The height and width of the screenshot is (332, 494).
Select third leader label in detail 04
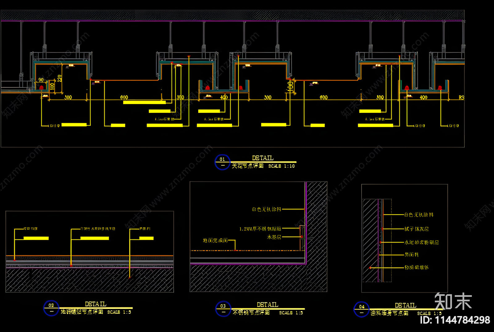[x=421, y=243]
